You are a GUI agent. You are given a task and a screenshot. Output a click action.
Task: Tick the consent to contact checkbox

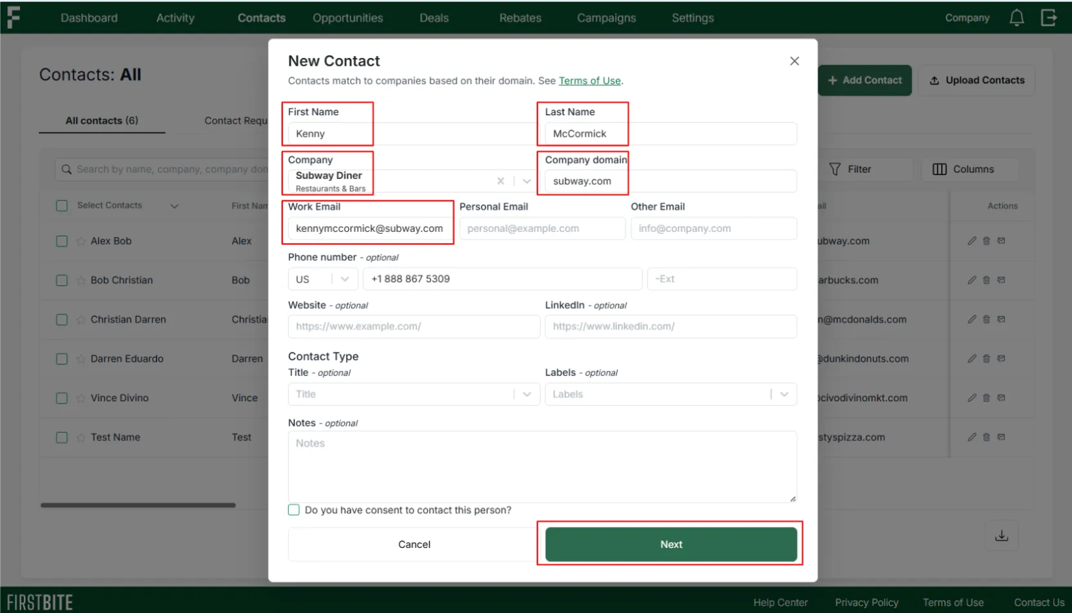coord(294,510)
